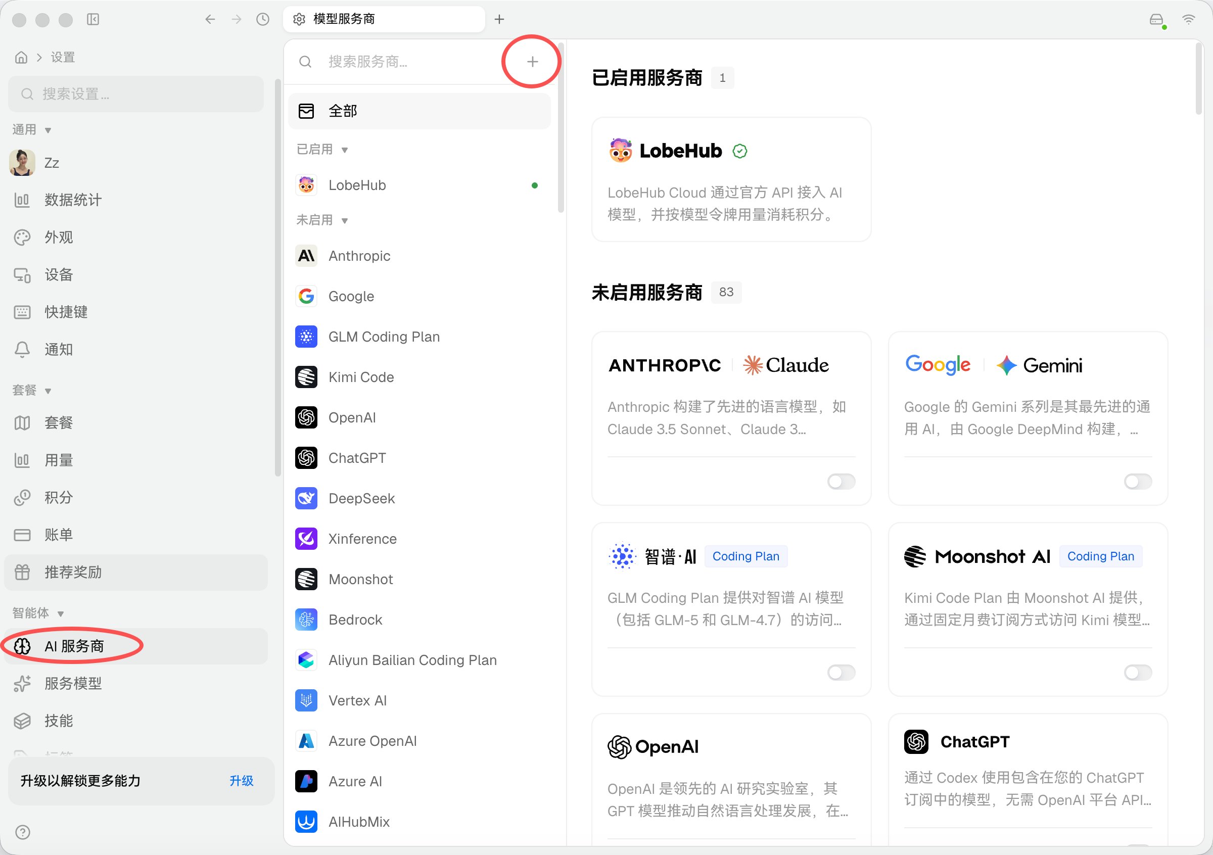Screen dimensions: 1213x855
Task: Select ChatGPT in the provider list
Action: (419, 458)
